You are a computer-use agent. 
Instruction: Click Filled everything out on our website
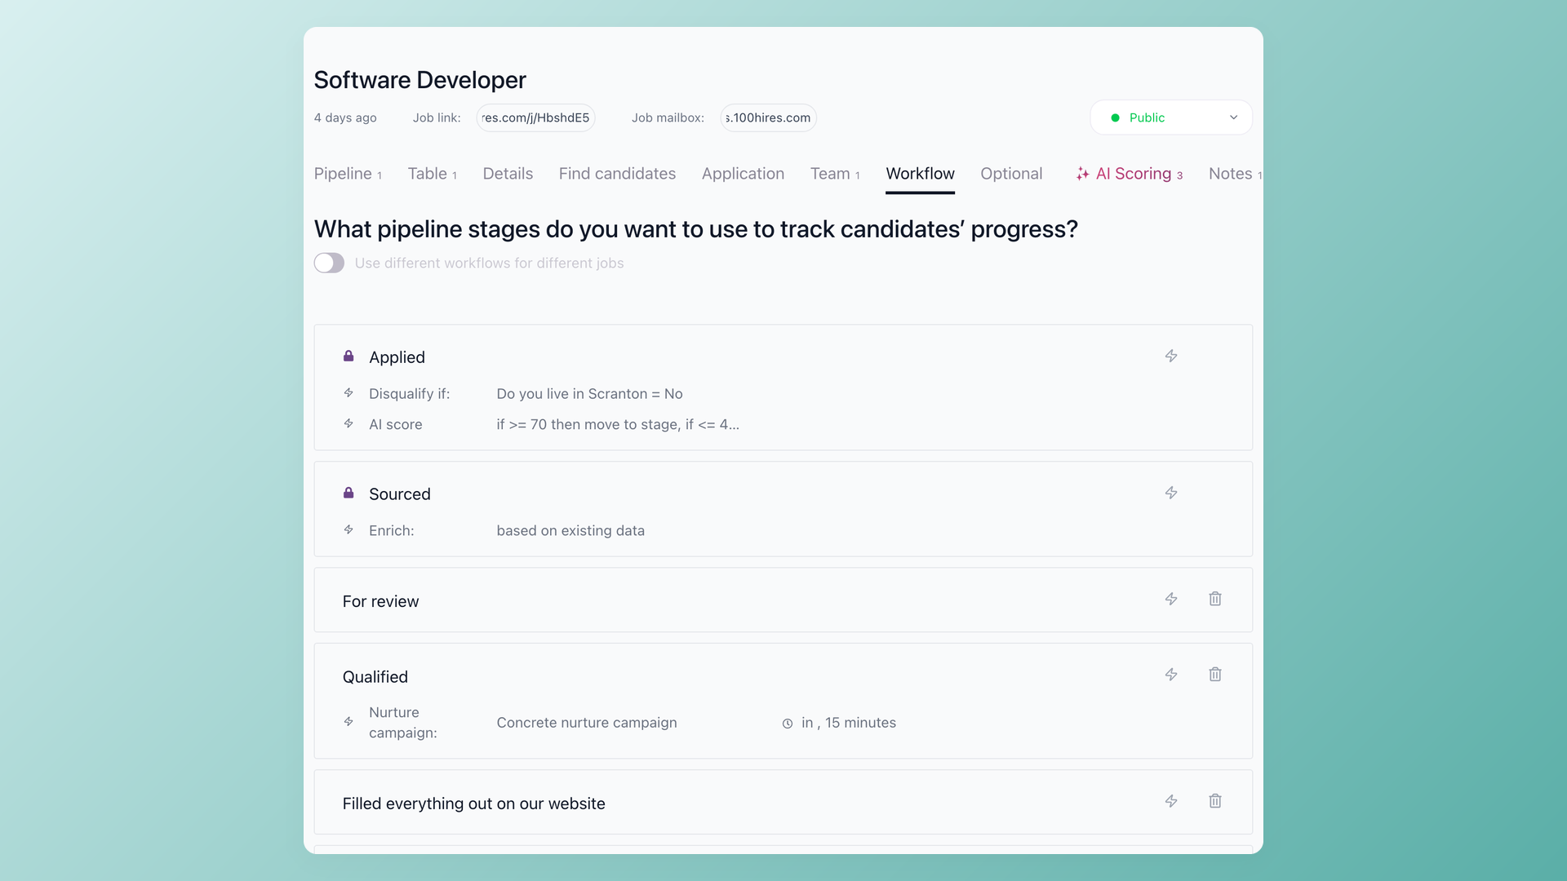click(473, 804)
